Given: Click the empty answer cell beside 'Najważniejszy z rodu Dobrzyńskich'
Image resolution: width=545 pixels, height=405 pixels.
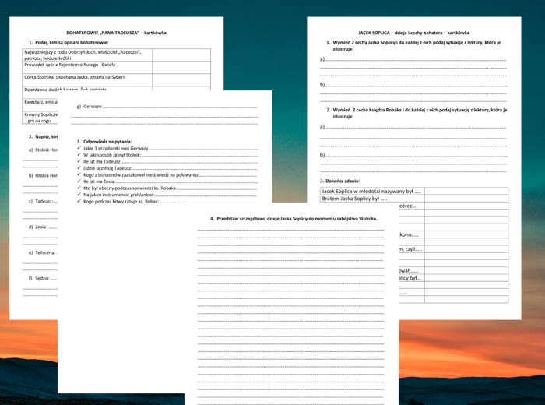Looking at the screenshot, I should coord(181,55).
